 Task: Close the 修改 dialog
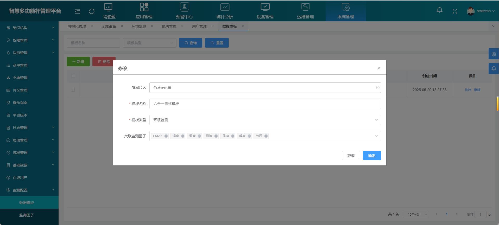[379, 68]
